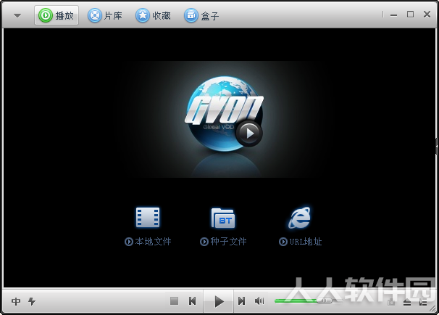Take a snapshot with the camera icon

[x=391, y=302]
